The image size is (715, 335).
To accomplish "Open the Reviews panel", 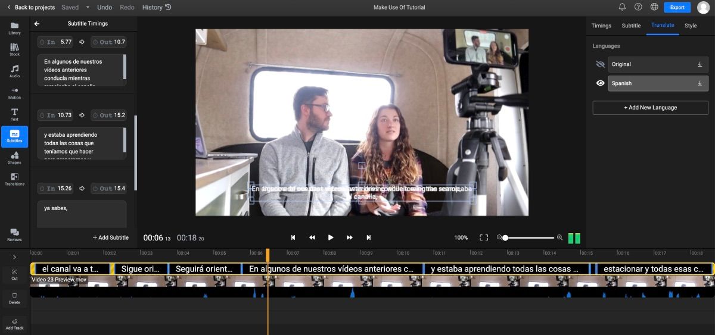I will pos(14,234).
